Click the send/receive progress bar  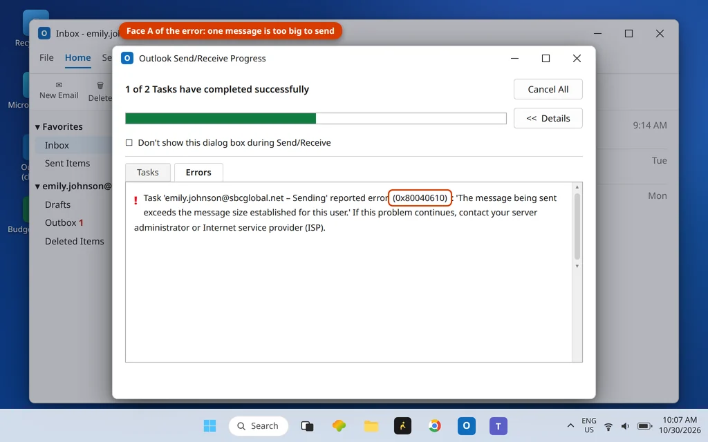click(315, 118)
